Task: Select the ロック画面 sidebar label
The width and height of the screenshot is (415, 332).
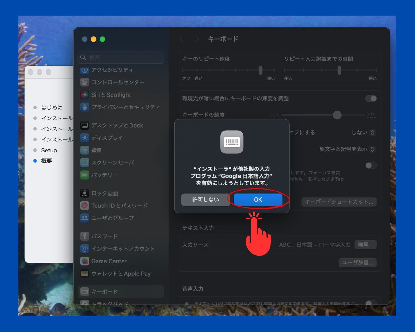Action: 105,193
